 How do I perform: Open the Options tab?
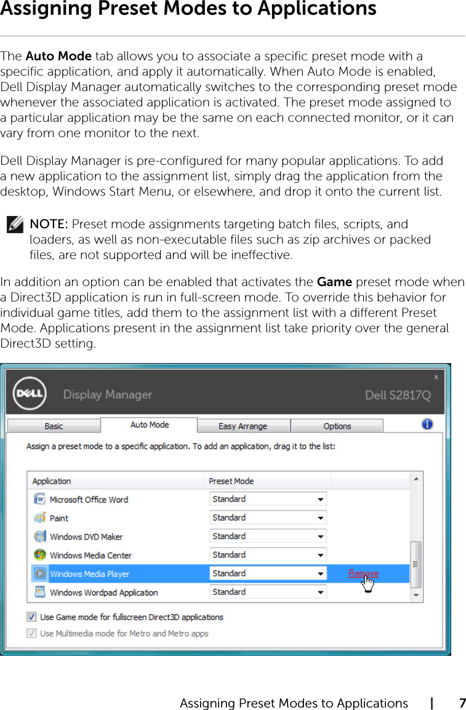point(337,426)
